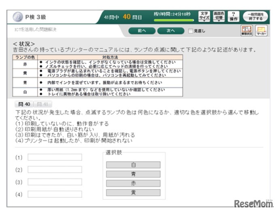This screenshot has width=279, height=213.
Task: Click the 操作 help question mark icon
Action: click(x=233, y=16)
